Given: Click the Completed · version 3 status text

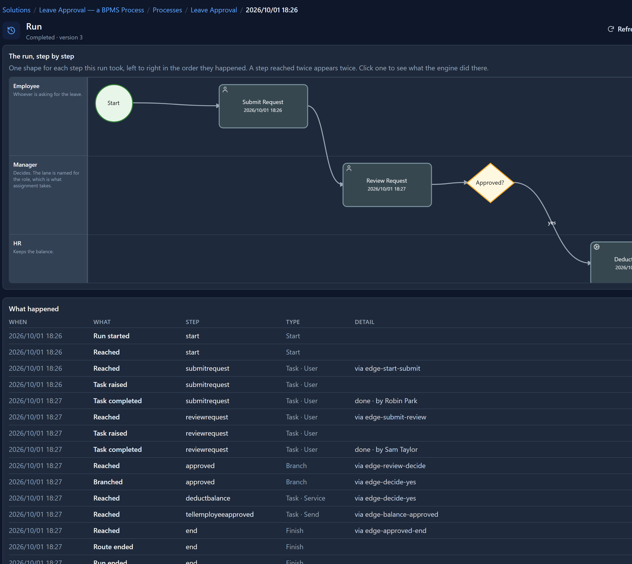Looking at the screenshot, I should (54, 37).
